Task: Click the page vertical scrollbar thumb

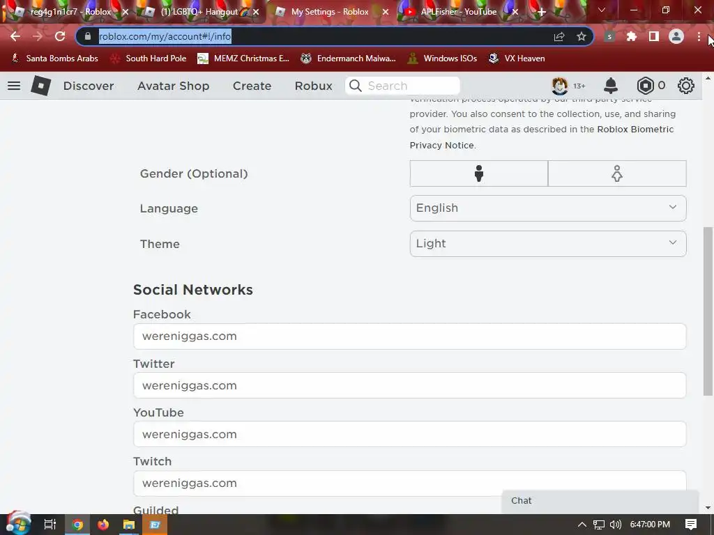Action: tap(708, 311)
